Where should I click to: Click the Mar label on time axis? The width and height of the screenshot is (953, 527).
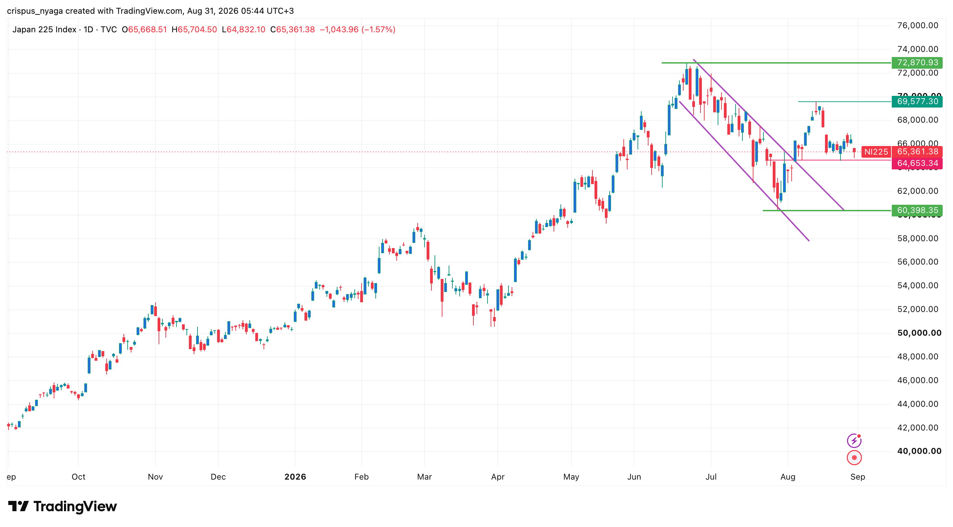pos(424,477)
